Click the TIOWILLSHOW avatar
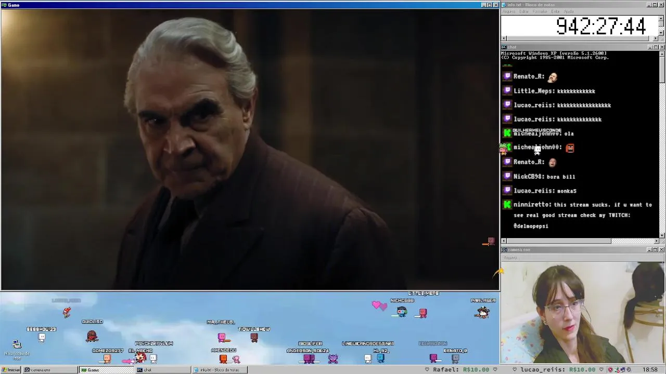Viewport: 666px width, 374px height. 254,338
